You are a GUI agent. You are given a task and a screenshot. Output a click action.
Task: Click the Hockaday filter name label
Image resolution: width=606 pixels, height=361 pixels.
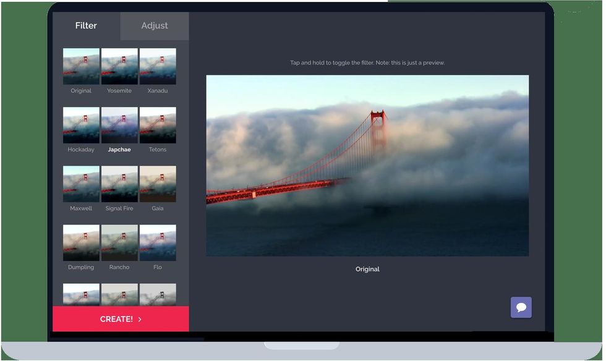tap(81, 150)
